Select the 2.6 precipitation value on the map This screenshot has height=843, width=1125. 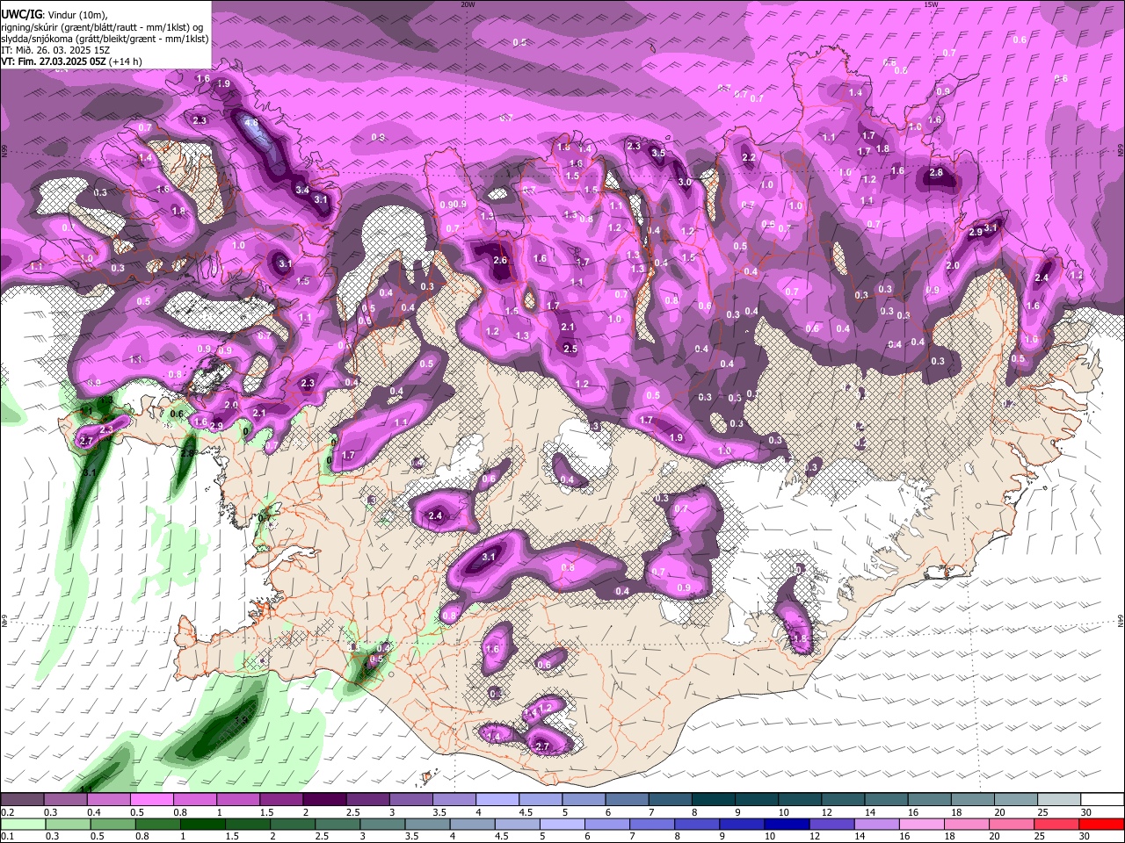click(x=501, y=260)
